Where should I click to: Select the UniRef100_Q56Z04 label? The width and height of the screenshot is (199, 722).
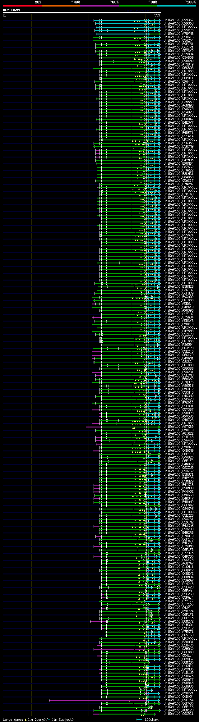click(178, 41)
